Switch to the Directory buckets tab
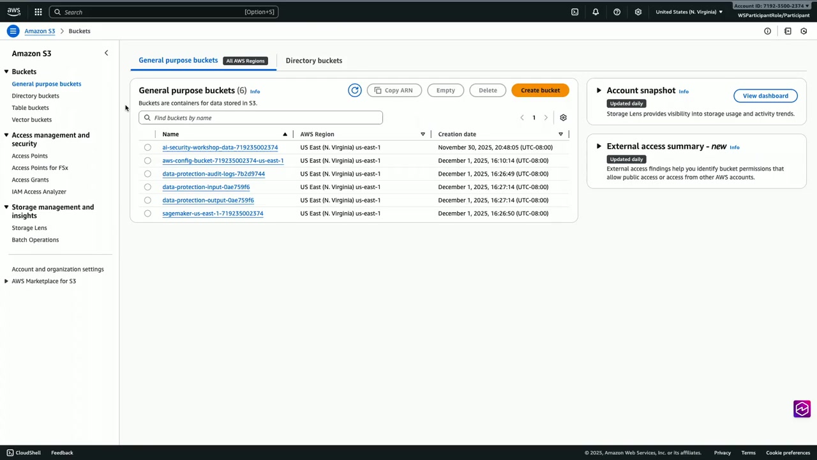 [313, 61]
